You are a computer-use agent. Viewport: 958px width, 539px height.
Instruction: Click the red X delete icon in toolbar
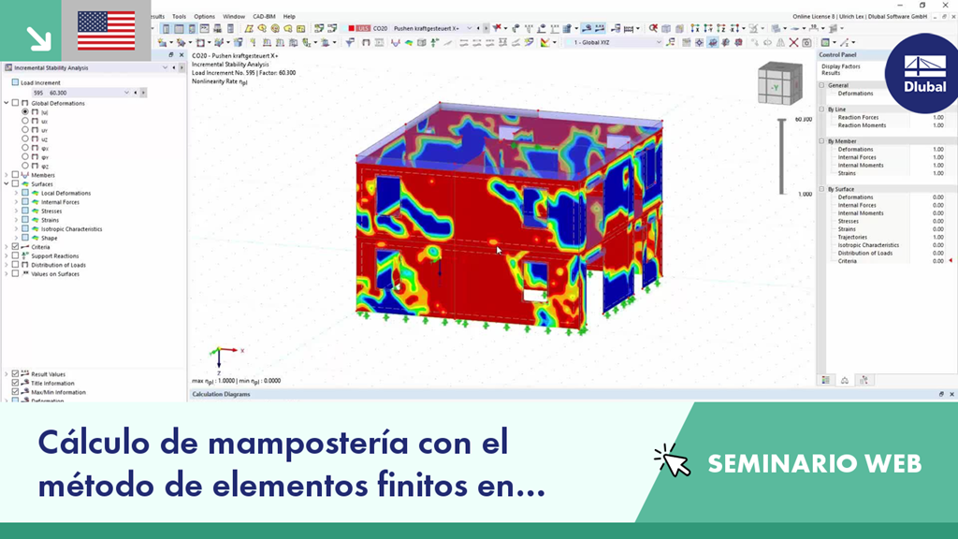click(x=793, y=42)
